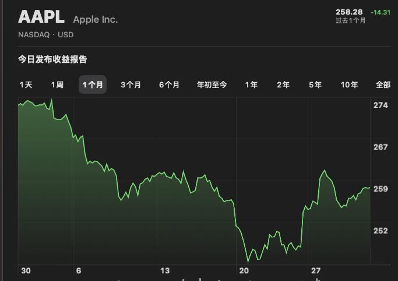Show the 10年 price chart
The width and height of the screenshot is (398, 281).
(349, 85)
